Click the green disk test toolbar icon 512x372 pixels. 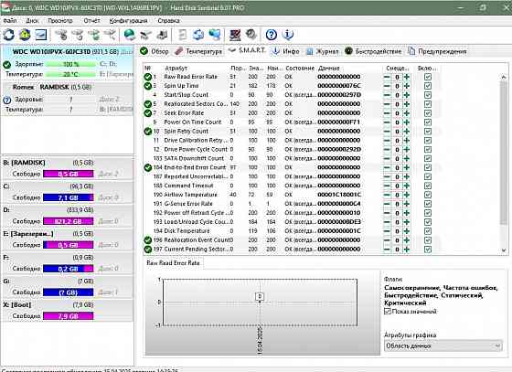coord(93,35)
